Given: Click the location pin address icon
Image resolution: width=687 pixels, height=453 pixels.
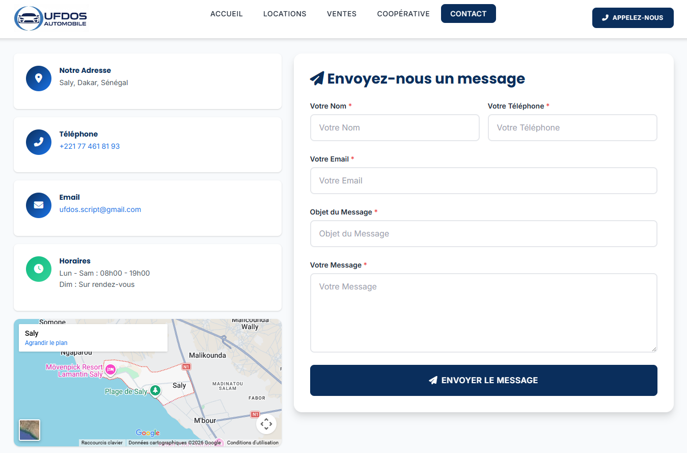Looking at the screenshot, I should click(x=39, y=78).
